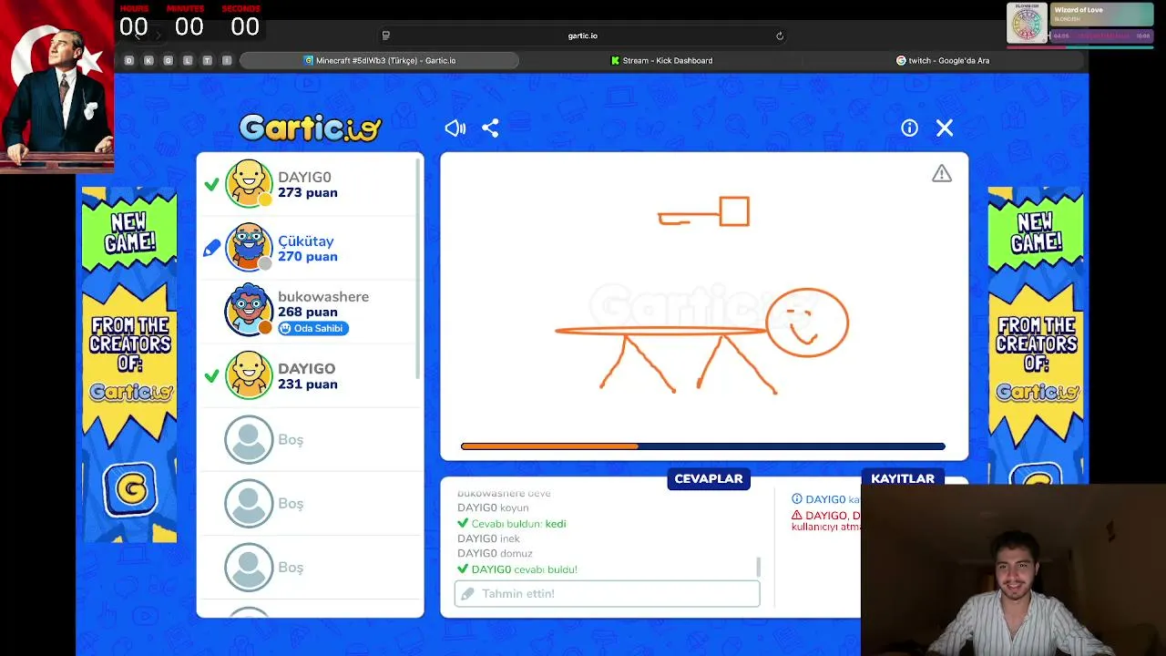Click bukowashere's avatar
Image resolution: width=1166 pixels, height=656 pixels.
[x=249, y=311]
